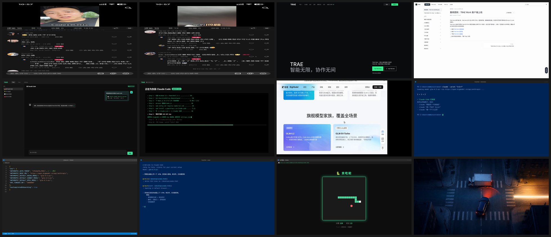The image size is (551, 237).
Task: Expand the IDE 设置 docs section
Action: pos(432,36)
